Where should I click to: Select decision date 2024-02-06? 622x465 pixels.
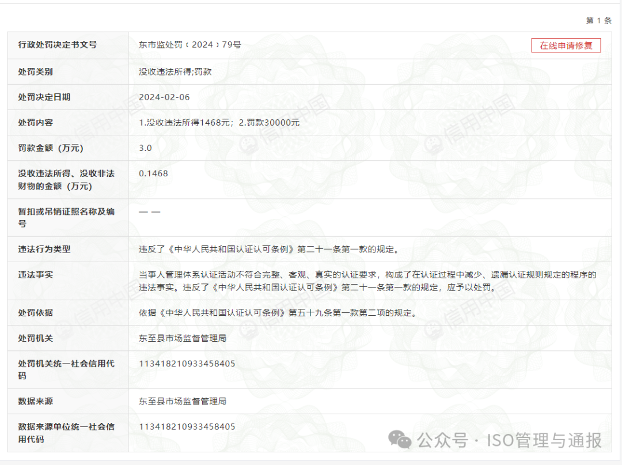pyautogui.click(x=164, y=97)
